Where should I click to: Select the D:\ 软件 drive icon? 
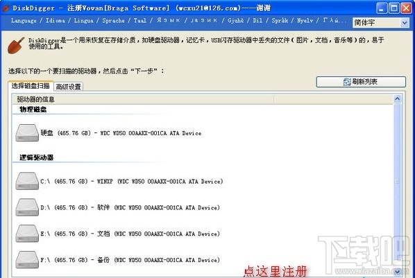(x=27, y=207)
